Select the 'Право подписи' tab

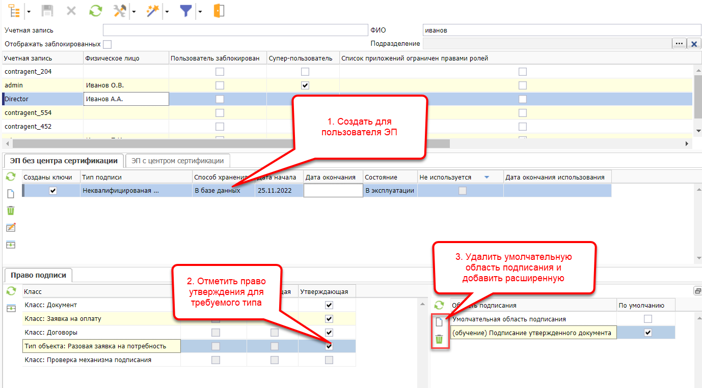tap(38, 275)
